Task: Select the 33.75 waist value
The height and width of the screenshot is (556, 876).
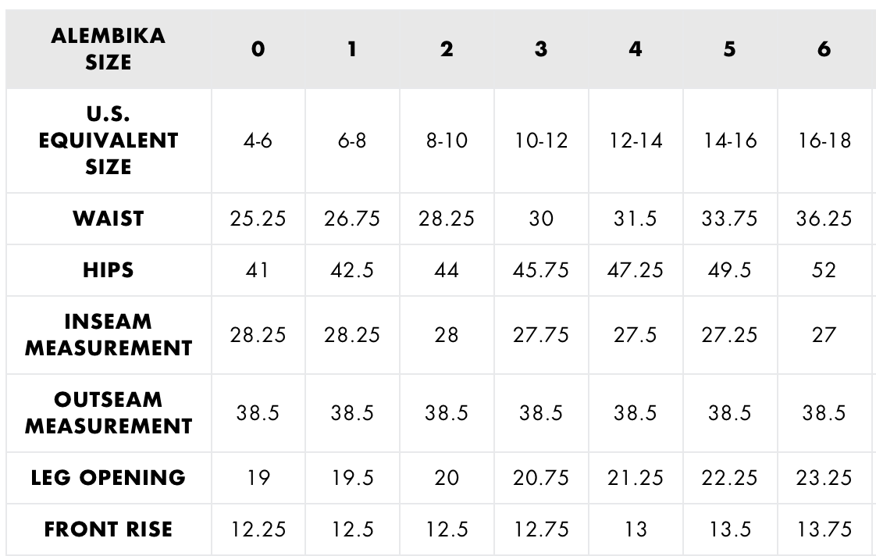Action: point(729,218)
